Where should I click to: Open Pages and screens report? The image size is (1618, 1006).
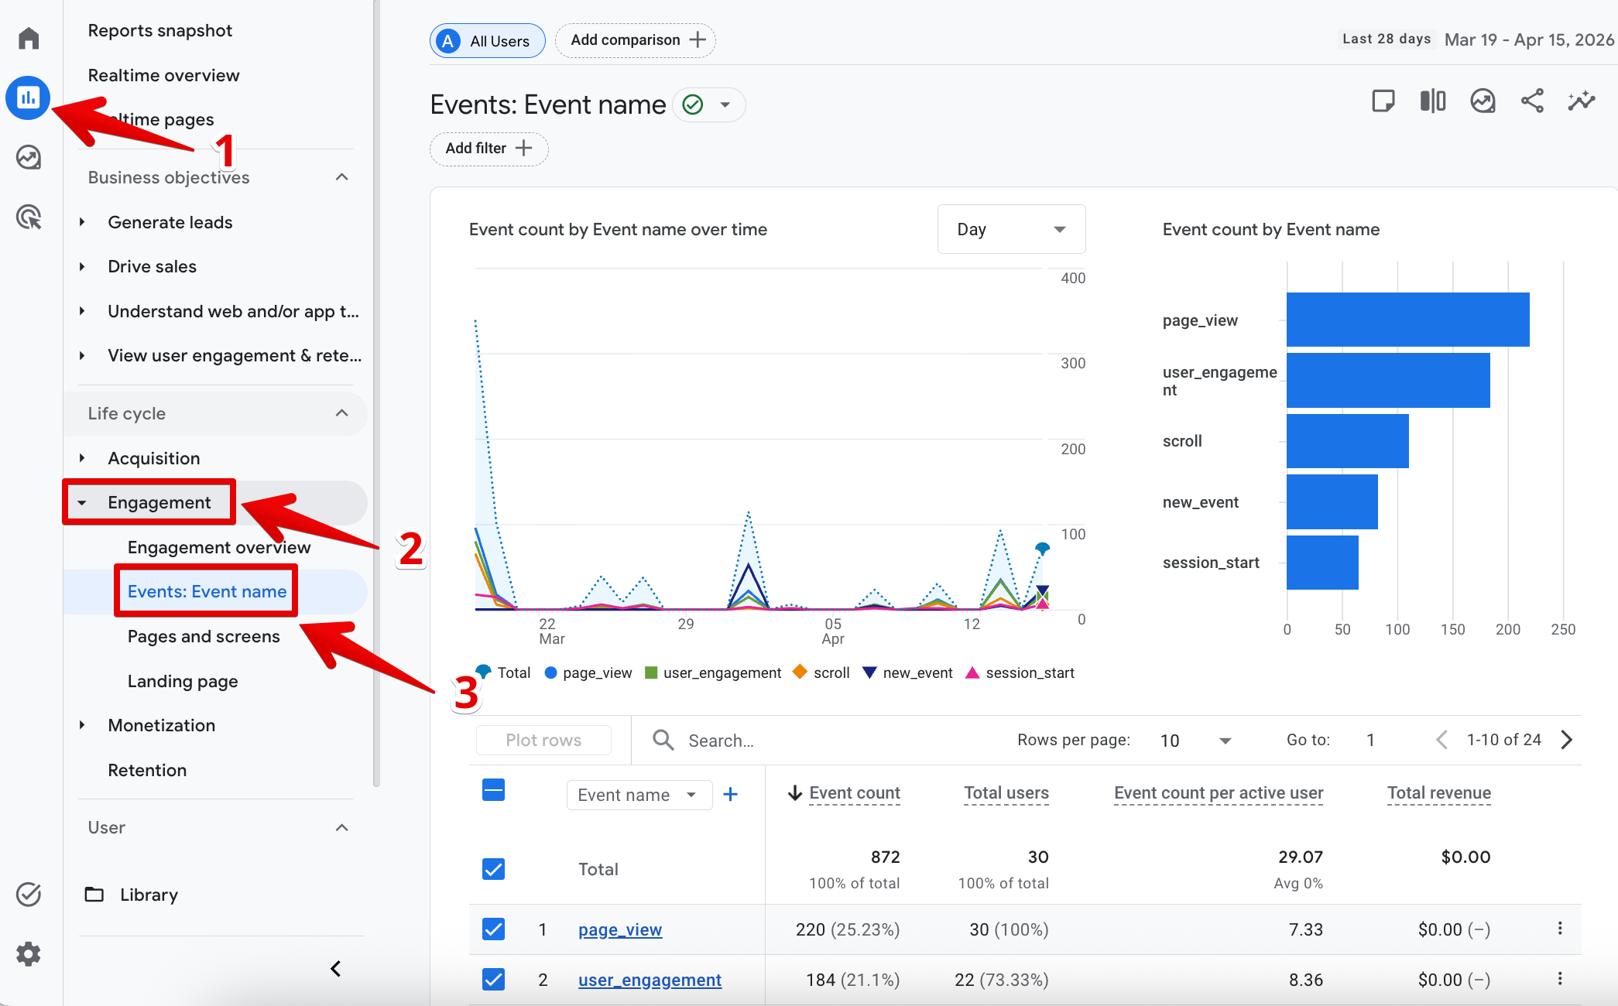(x=204, y=636)
